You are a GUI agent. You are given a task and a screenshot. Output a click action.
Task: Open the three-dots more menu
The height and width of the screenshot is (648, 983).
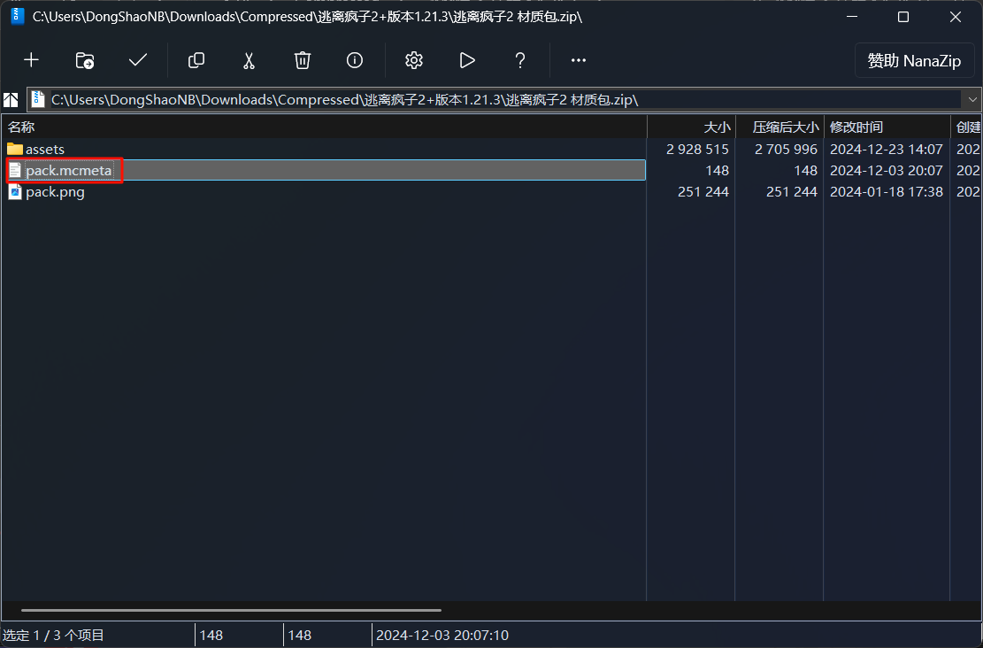pyautogui.click(x=579, y=60)
